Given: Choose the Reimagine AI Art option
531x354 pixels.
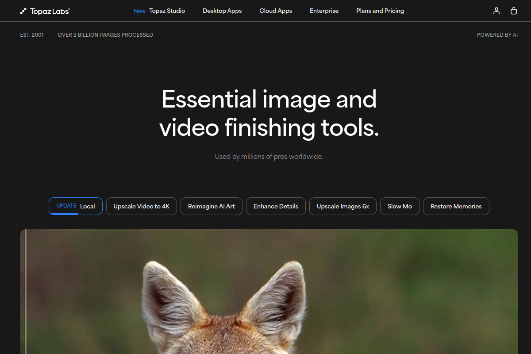Looking at the screenshot, I should pyautogui.click(x=212, y=206).
